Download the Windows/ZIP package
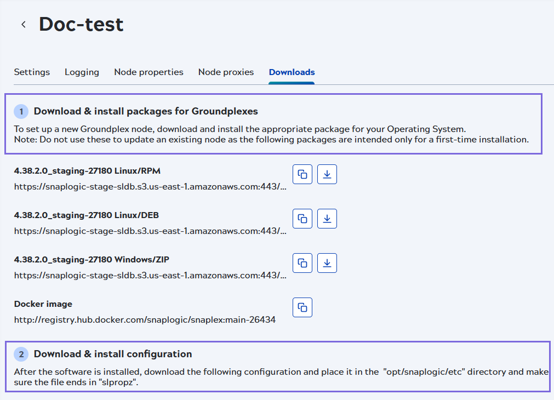Image resolution: width=554 pixels, height=400 pixels. (327, 263)
